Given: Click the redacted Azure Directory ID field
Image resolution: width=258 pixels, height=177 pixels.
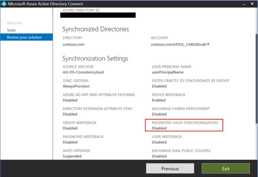Looking at the screenshot, I should point(98,15).
